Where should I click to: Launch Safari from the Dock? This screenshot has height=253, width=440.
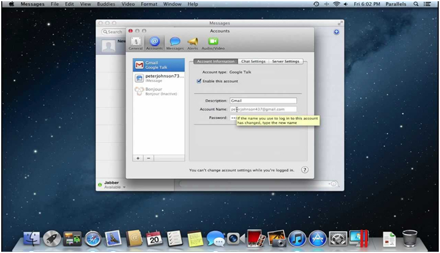(93, 239)
